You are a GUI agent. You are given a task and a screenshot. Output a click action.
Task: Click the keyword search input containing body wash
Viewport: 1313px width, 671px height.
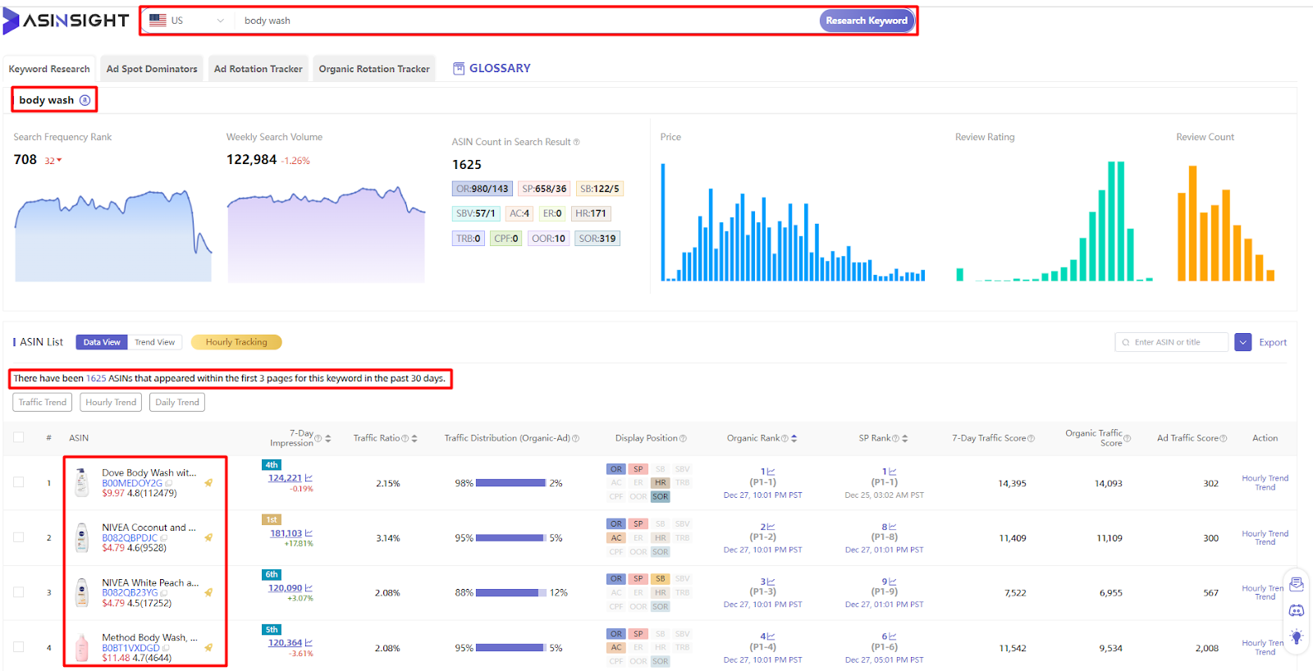[x=525, y=21]
